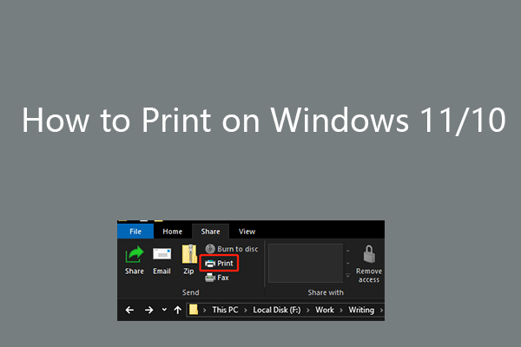521x347 pixels.
Task: Click the Share with list box
Action: [306, 263]
